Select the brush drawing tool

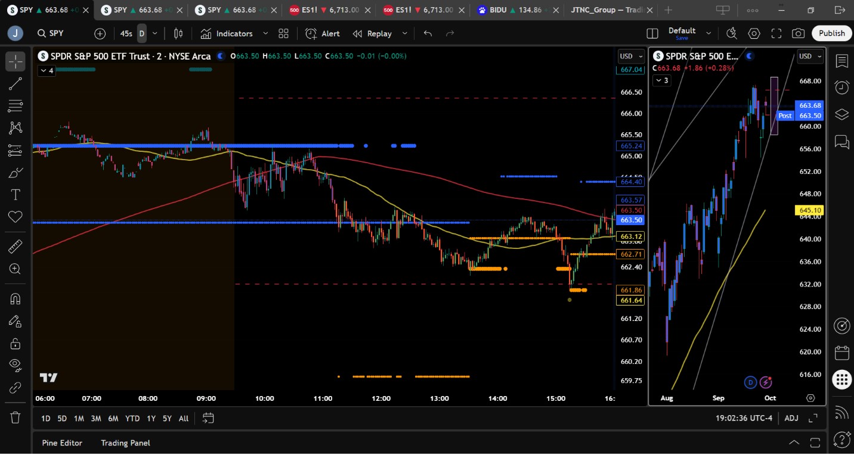tap(16, 173)
